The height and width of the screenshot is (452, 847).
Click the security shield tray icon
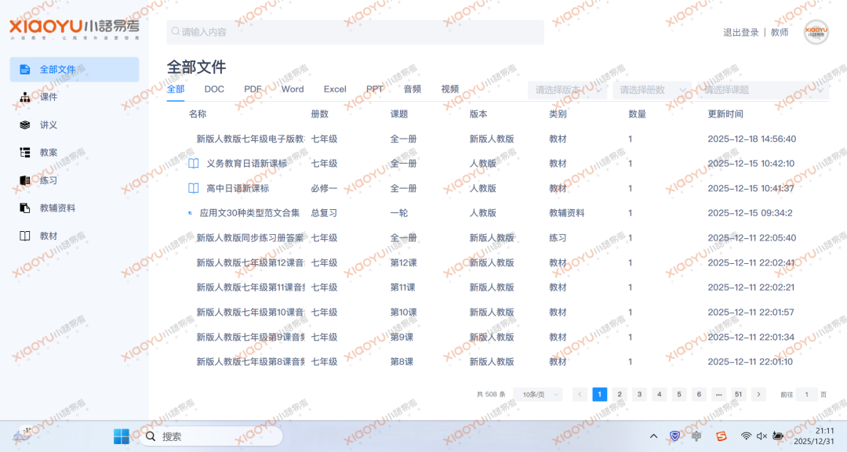(674, 436)
